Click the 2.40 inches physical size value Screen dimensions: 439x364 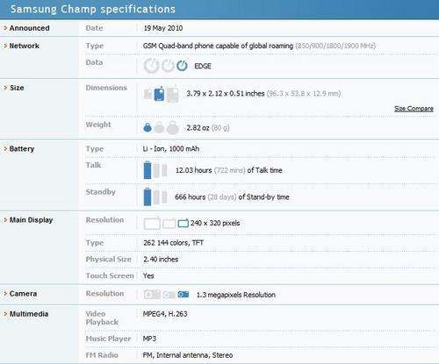tap(161, 259)
